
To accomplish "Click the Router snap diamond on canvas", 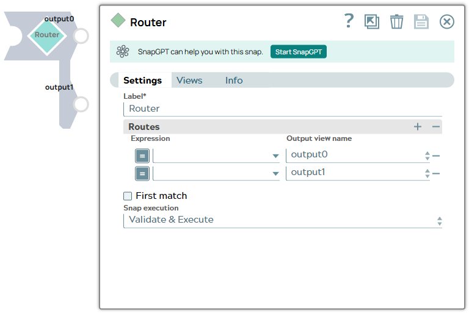I will [x=46, y=35].
